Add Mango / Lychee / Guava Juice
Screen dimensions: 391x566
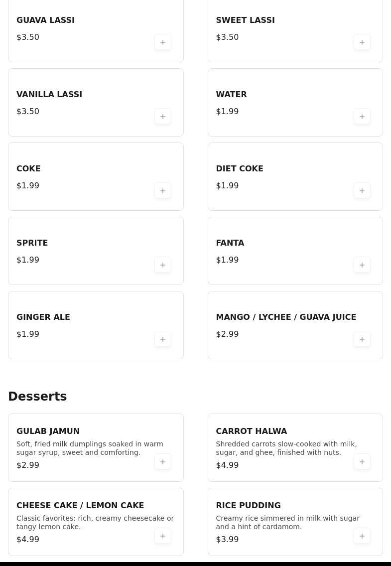[x=362, y=339]
